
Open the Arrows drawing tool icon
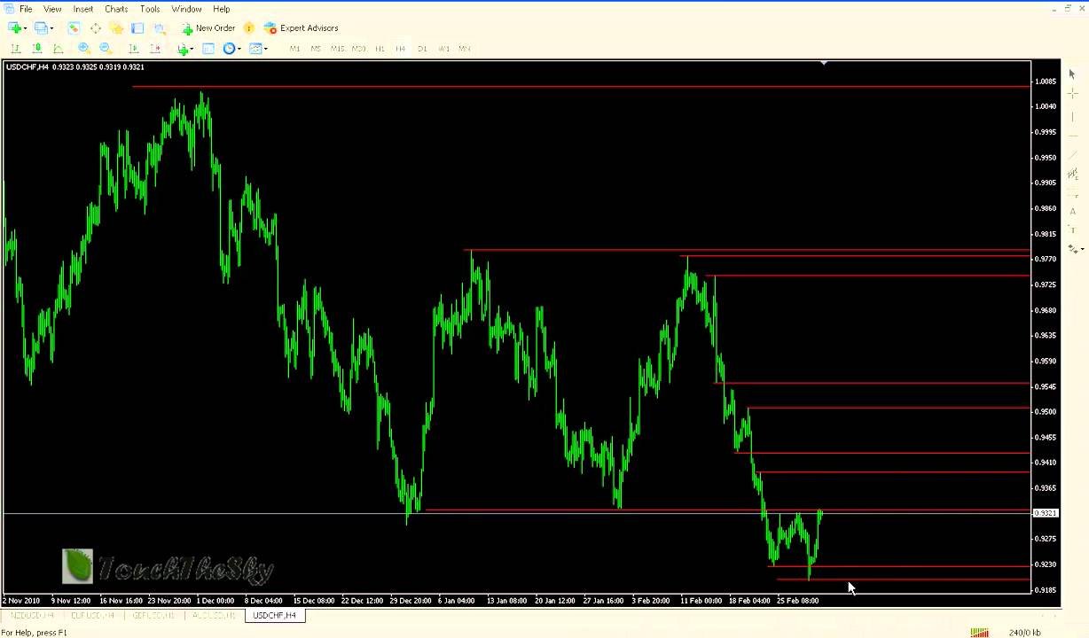pos(1072,249)
